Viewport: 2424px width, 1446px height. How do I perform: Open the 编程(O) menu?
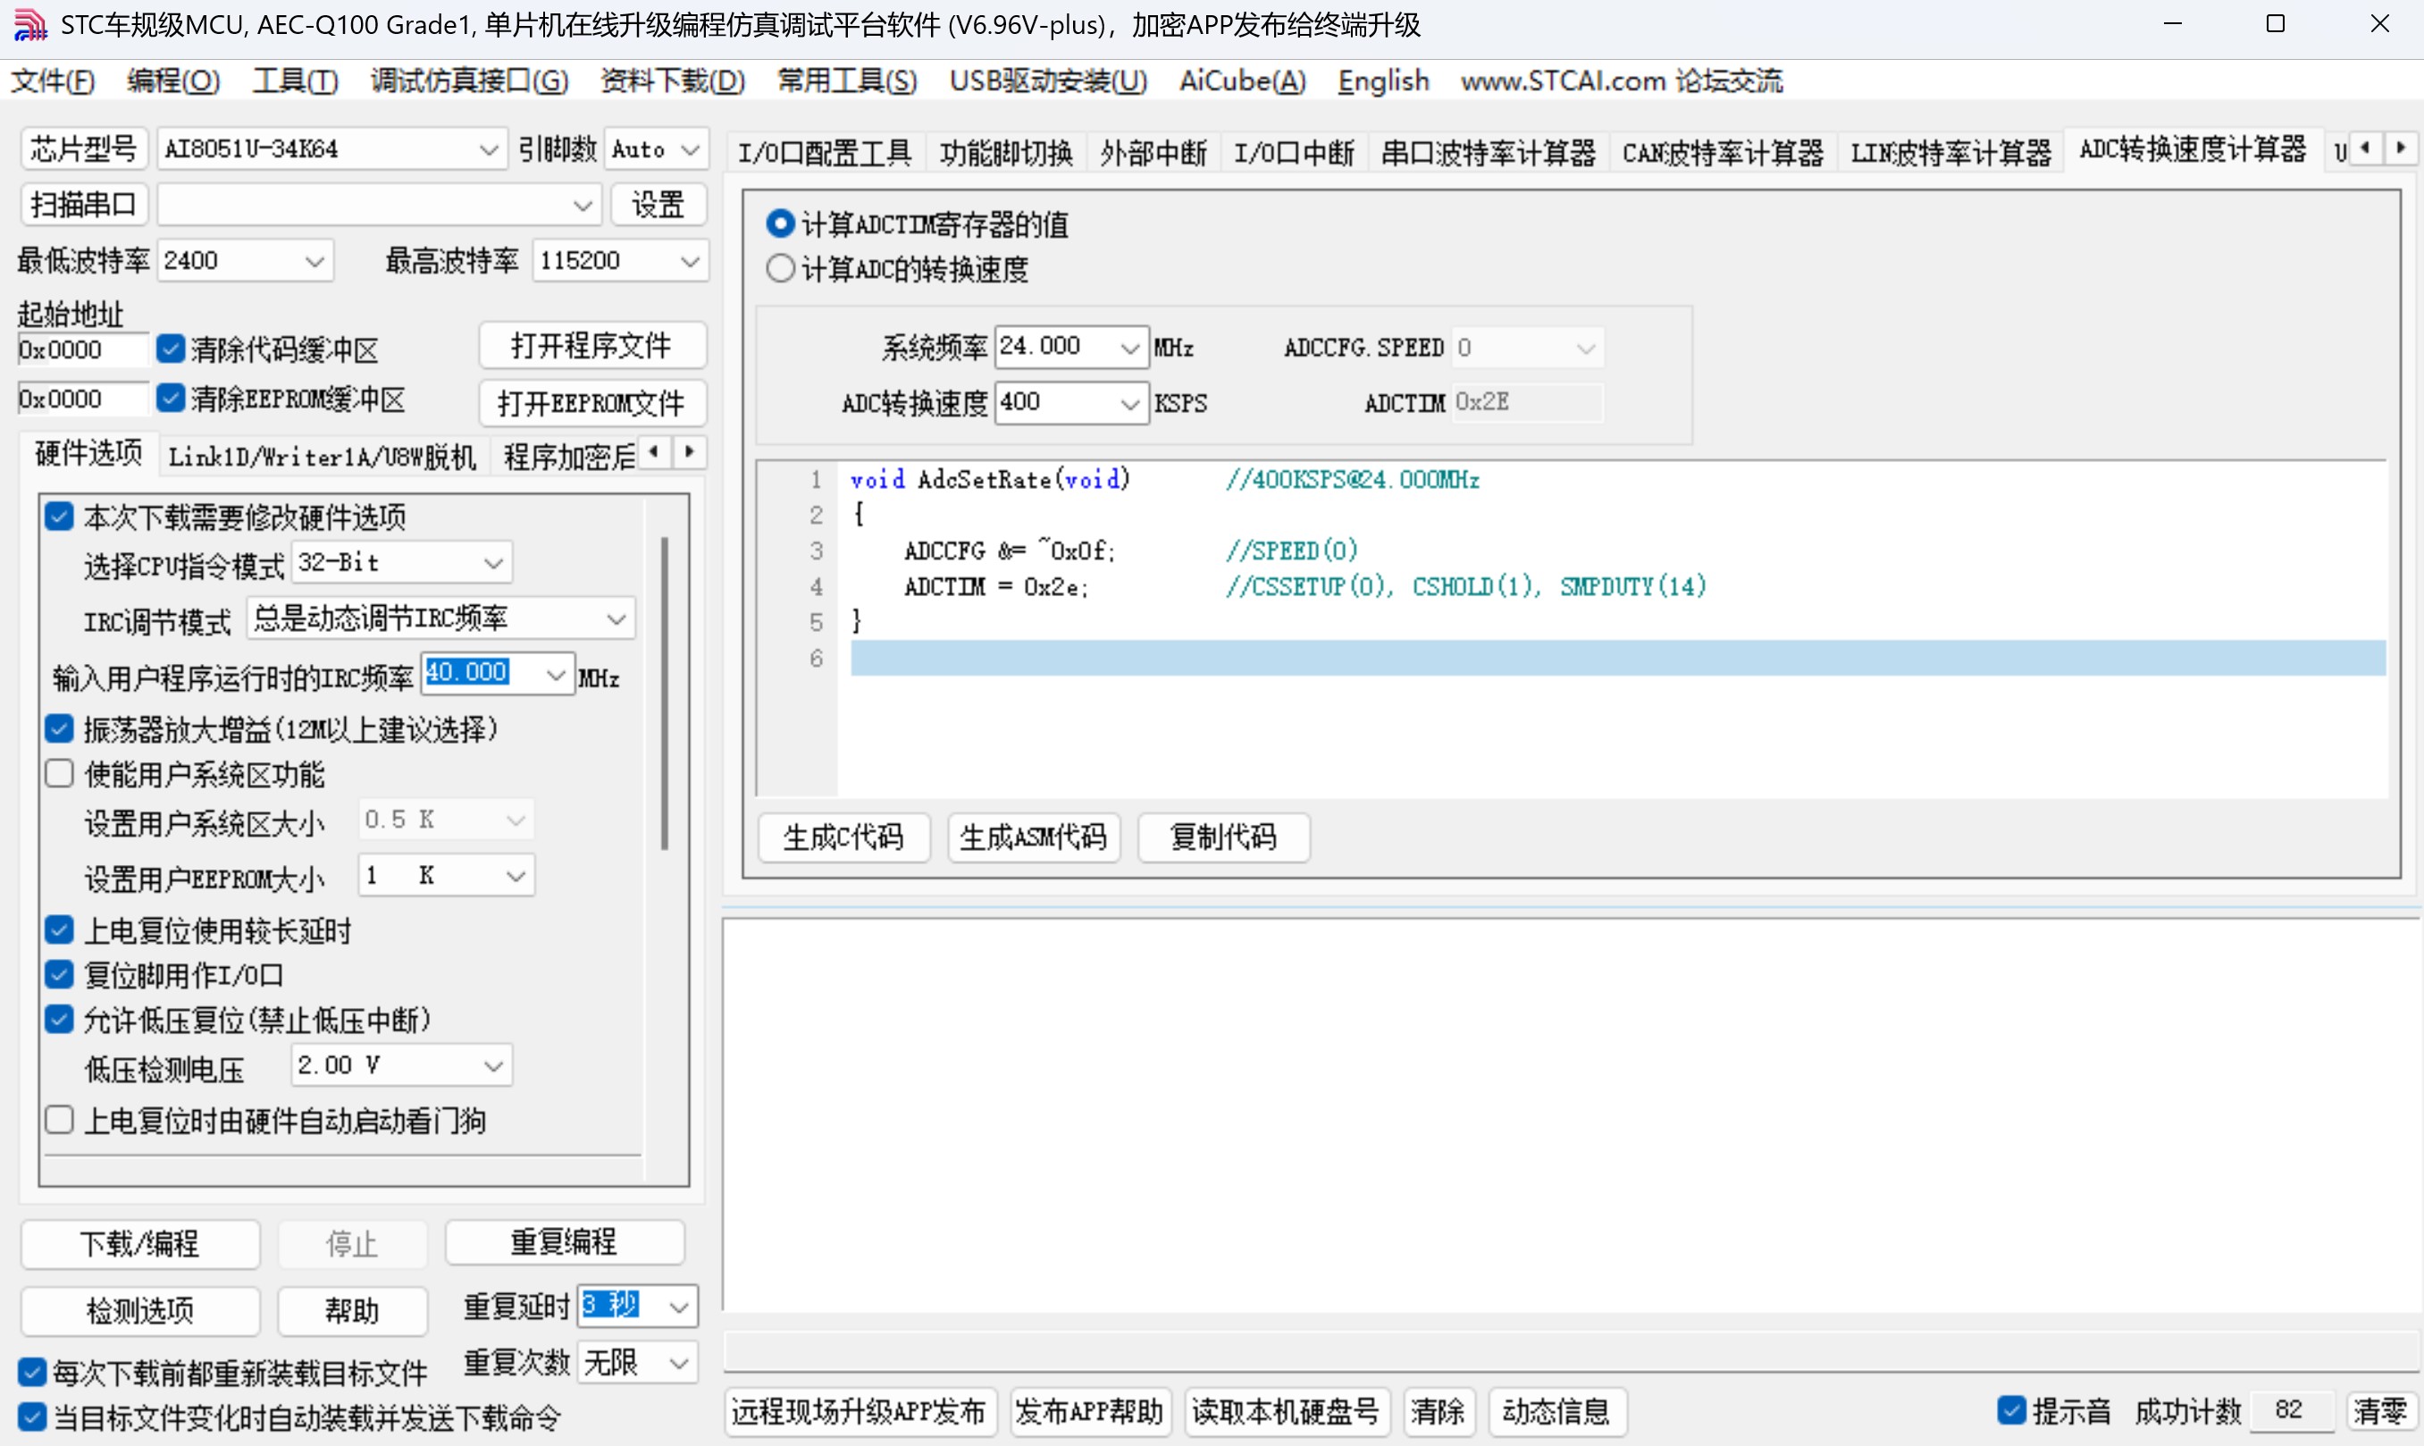173,80
